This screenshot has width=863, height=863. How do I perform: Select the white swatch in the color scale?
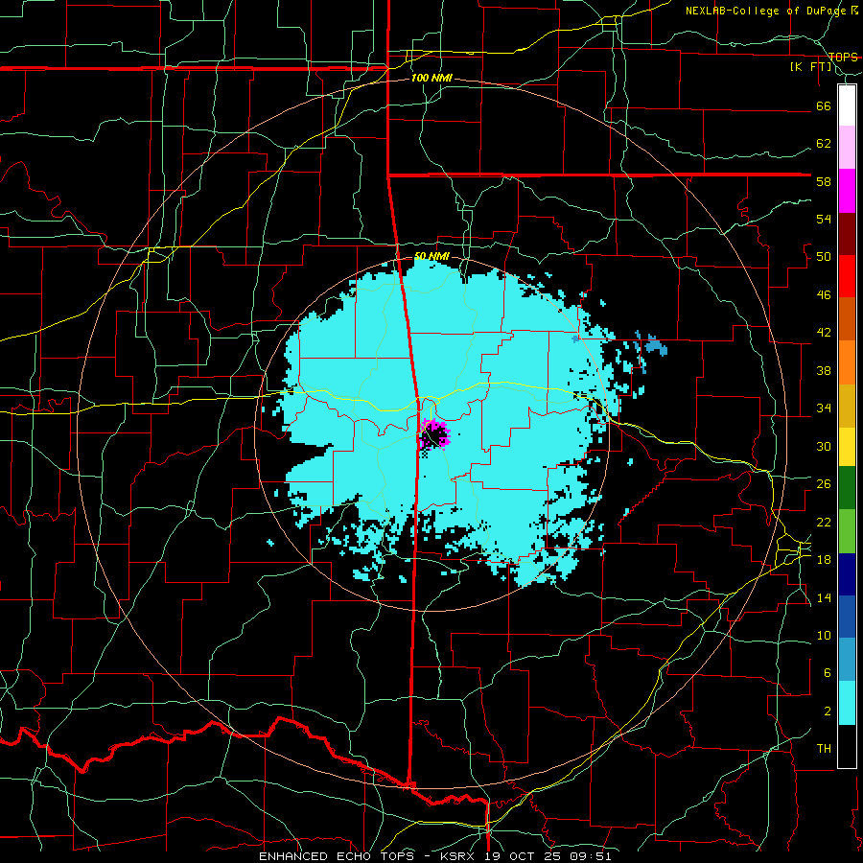[847, 105]
